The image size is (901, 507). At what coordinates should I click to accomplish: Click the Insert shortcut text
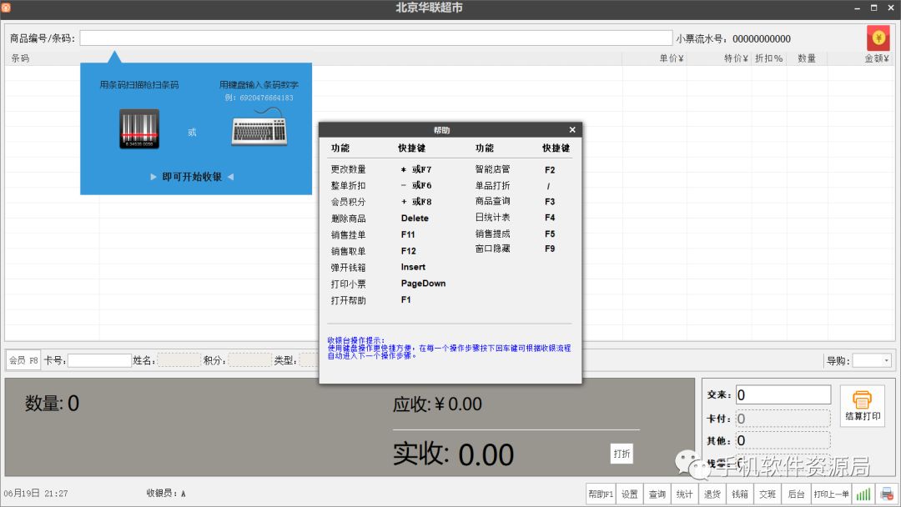413,267
